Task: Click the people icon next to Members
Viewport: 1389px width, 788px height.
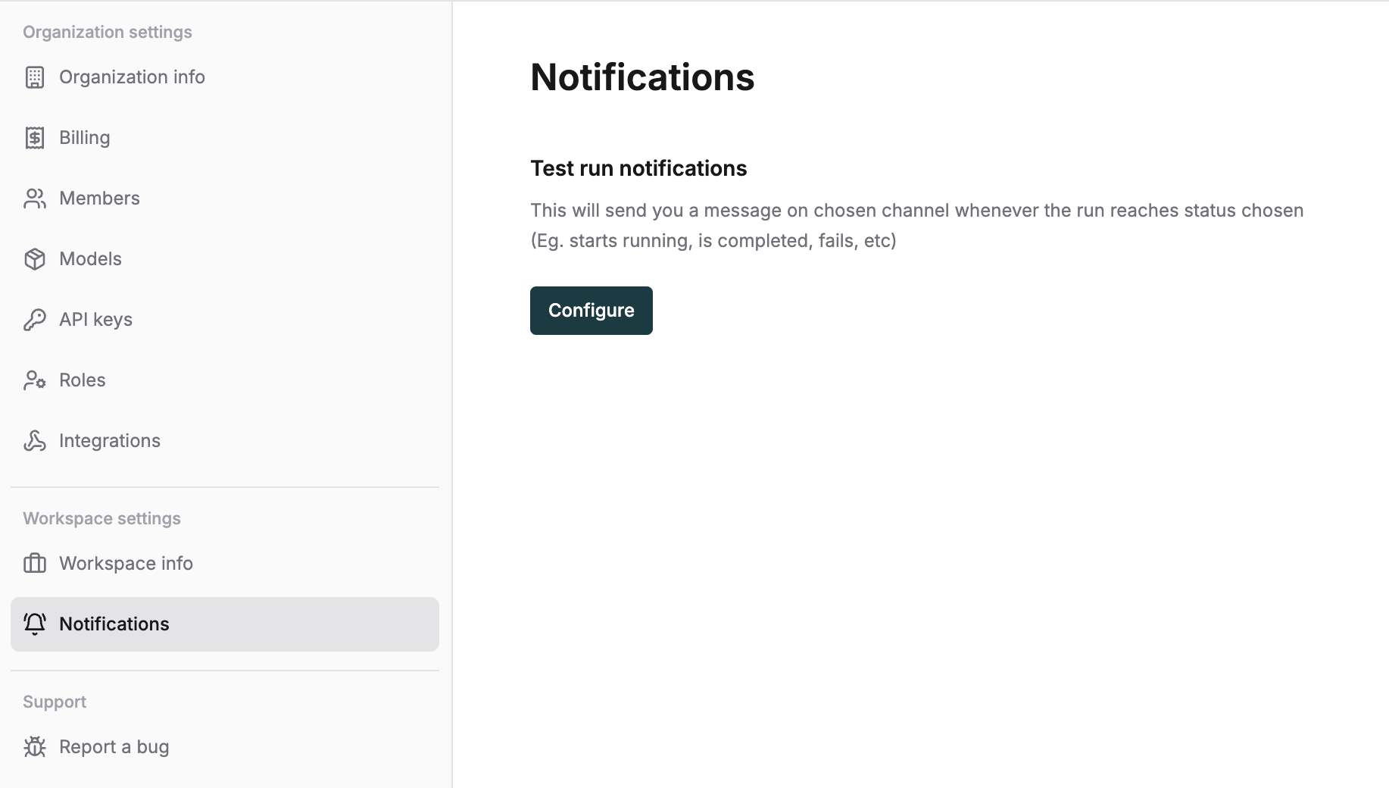Action: [35, 198]
